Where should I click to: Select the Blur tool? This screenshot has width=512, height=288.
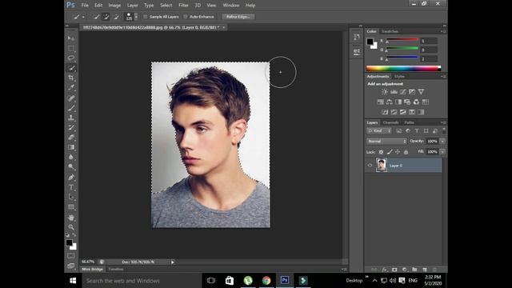click(71, 157)
